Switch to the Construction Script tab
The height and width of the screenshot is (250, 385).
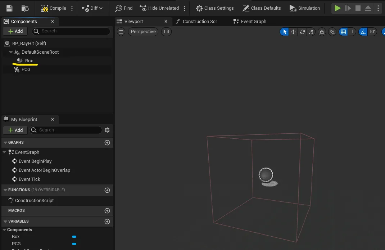point(198,21)
